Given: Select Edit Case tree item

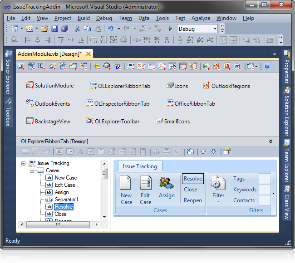Looking at the screenshot, I should tap(65, 185).
